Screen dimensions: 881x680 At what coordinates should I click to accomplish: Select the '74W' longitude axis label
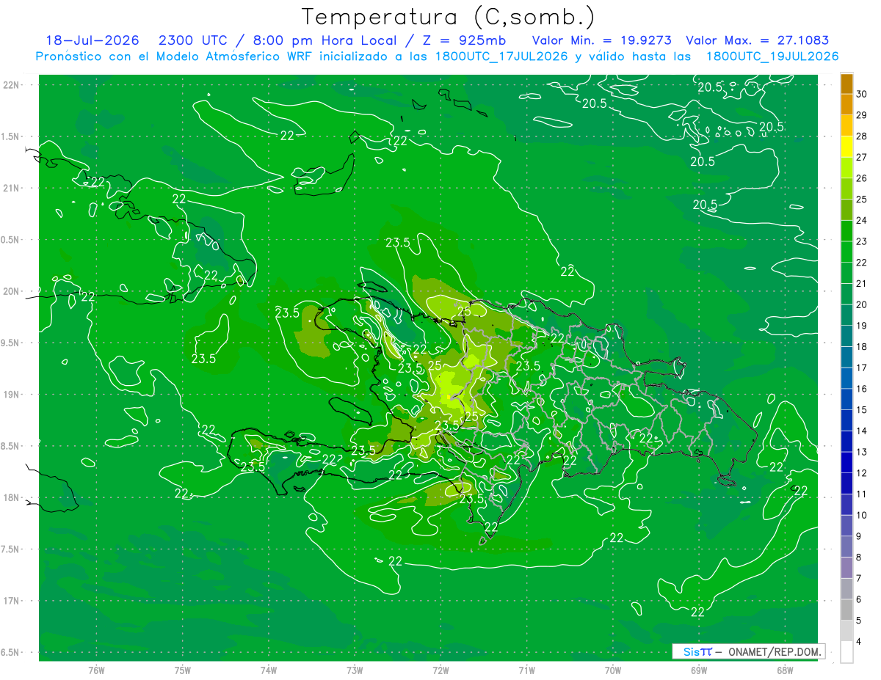click(x=269, y=670)
